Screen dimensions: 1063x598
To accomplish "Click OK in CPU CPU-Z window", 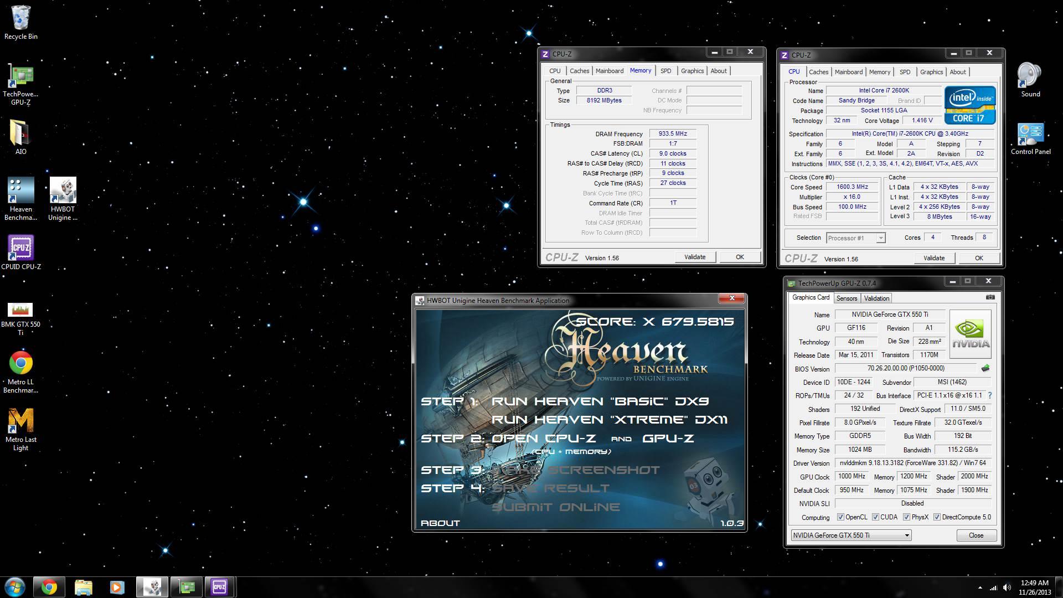I will coord(979,258).
